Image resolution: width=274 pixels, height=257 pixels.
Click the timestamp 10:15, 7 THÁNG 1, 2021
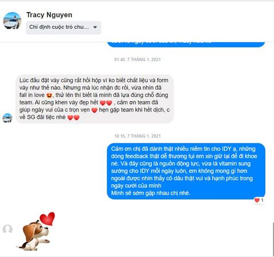138,136
